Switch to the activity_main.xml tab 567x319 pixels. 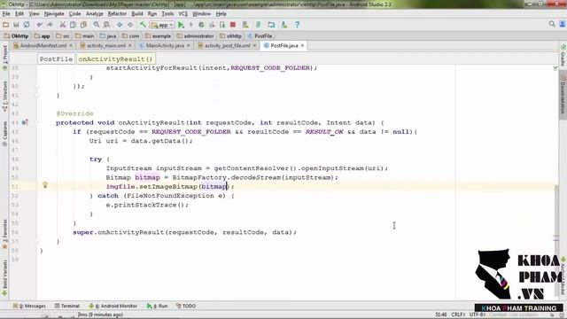(106, 45)
